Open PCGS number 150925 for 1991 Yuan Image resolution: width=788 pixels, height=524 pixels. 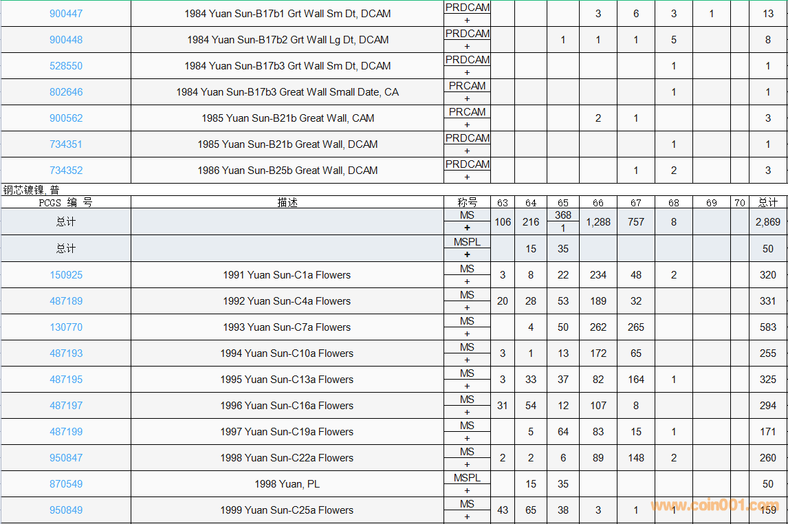pos(66,275)
